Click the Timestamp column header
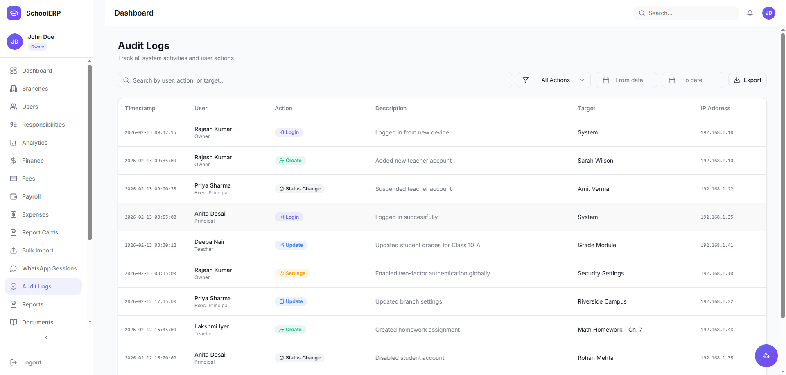The height and width of the screenshot is (375, 786). pyautogui.click(x=140, y=108)
